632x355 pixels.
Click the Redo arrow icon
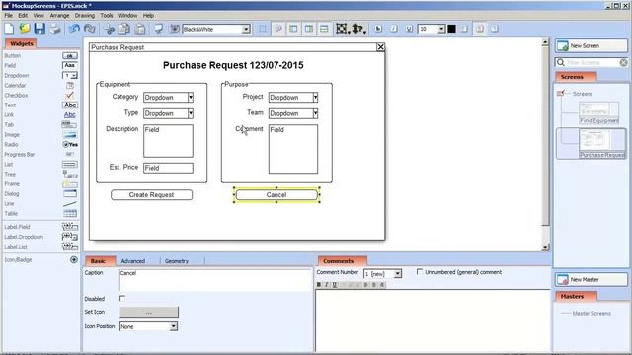point(90,29)
